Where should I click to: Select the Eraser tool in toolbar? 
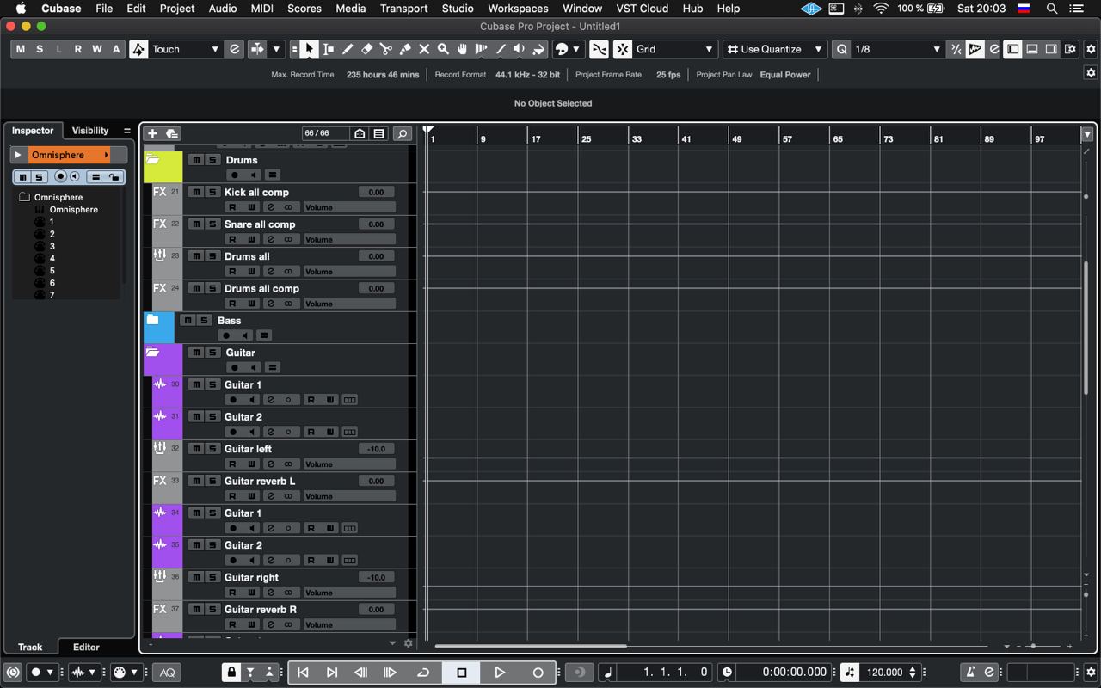click(x=366, y=49)
